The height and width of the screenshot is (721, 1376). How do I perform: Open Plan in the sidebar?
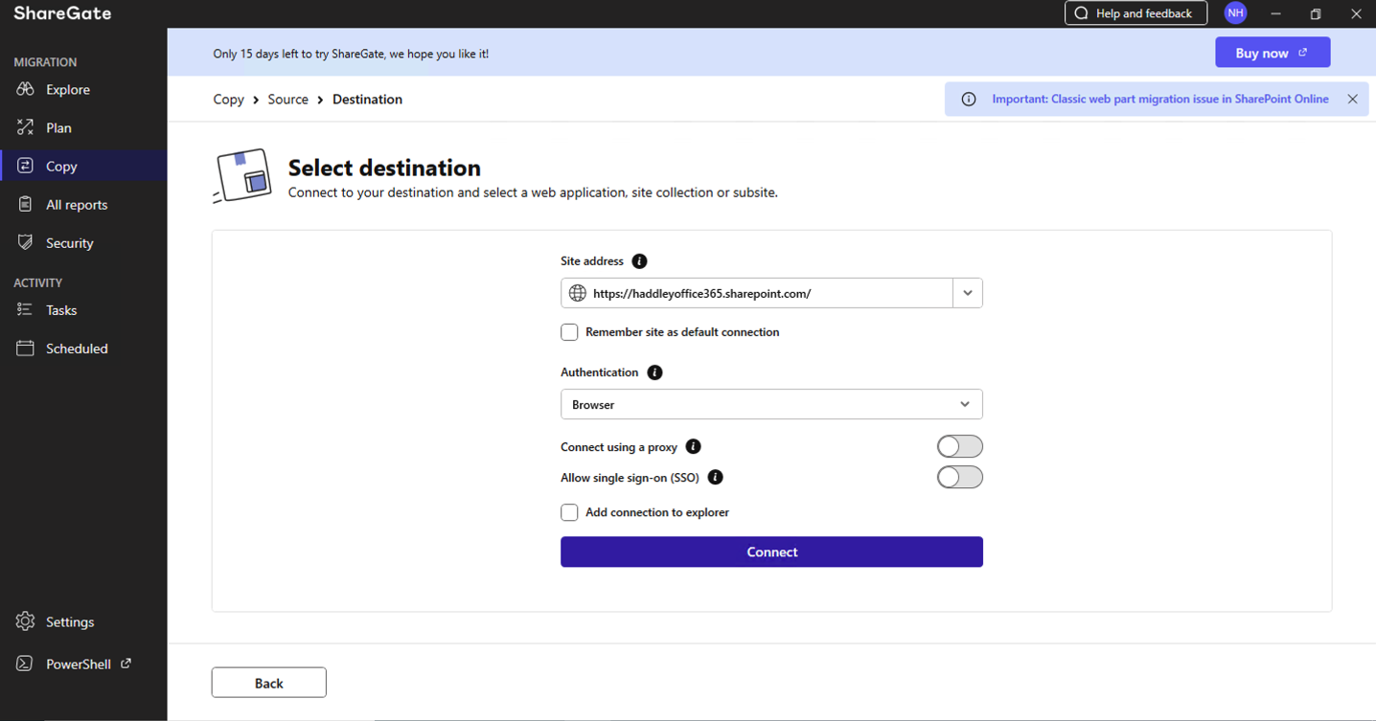(83, 127)
